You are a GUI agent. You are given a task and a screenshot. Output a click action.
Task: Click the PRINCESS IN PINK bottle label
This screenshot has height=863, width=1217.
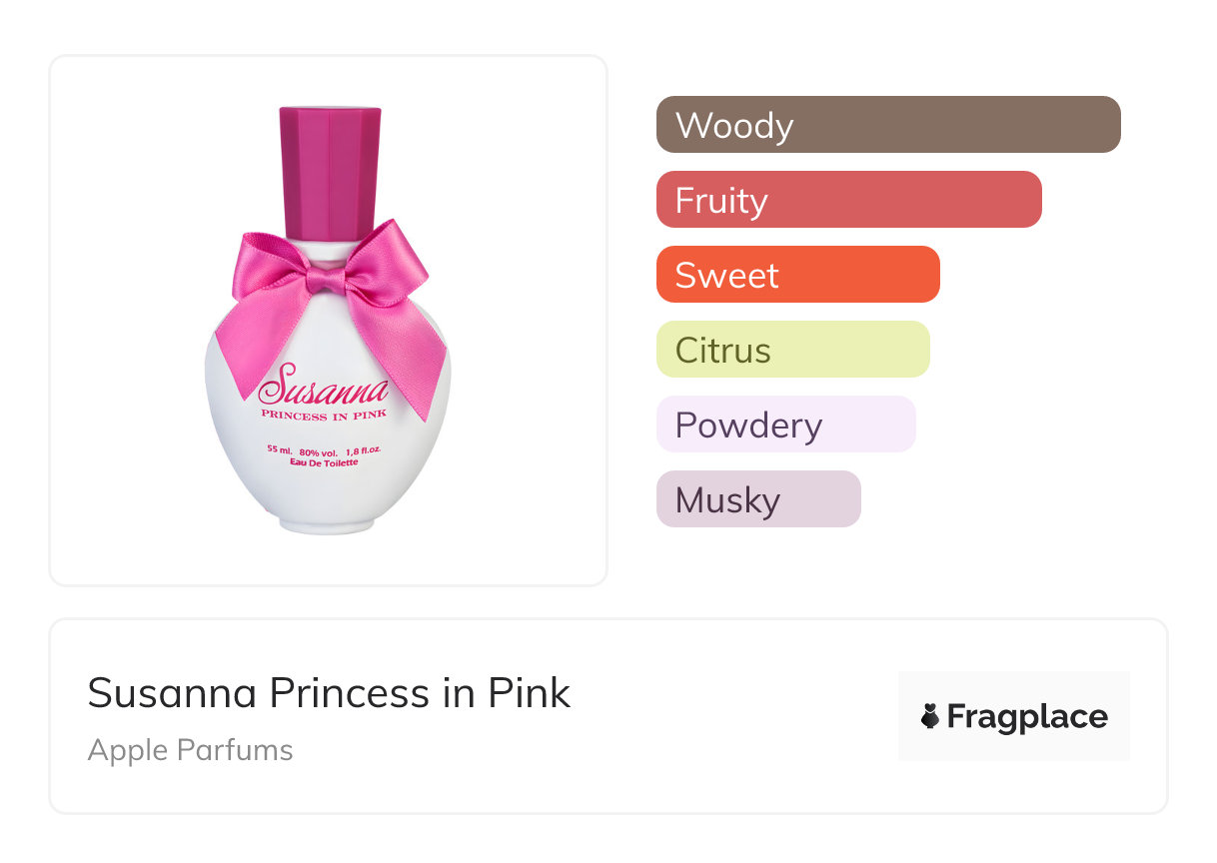pos(324,415)
